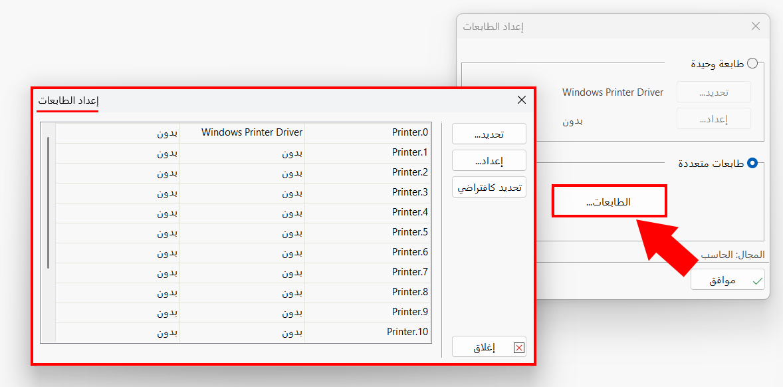Click greyed تحديد... button under single printer

tap(713, 92)
